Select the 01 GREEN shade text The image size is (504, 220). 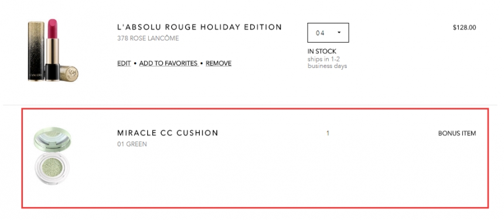point(132,144)
